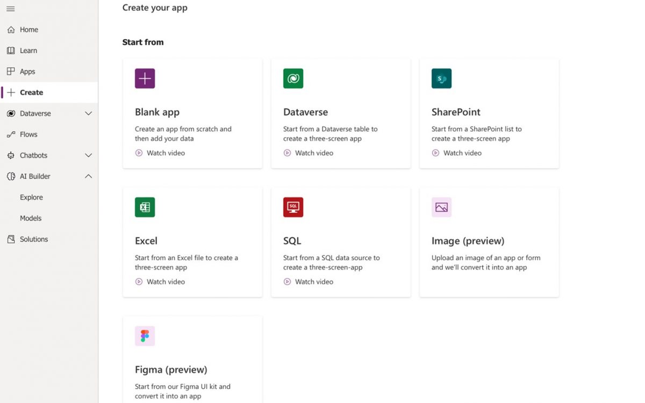Screen dimensions: 645x403
Task: Select the Create item in the sidebar
Action: 31,92
